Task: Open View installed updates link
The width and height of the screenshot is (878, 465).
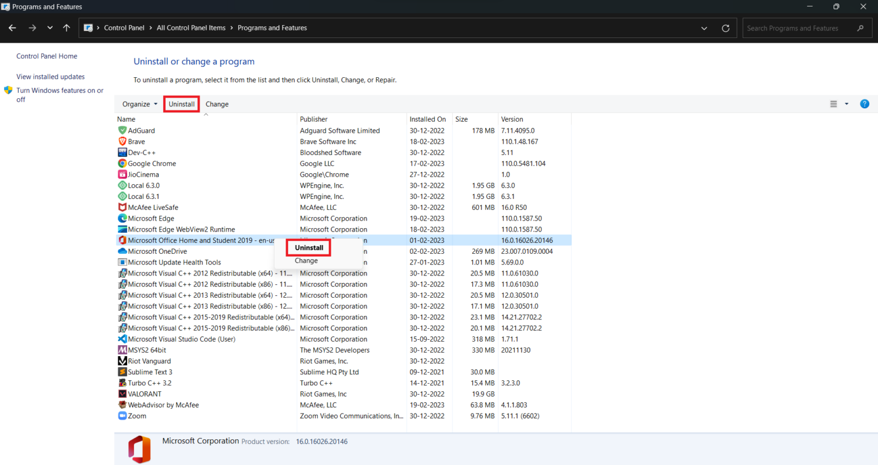Action: pyautogui.click(x=50, y=77)
